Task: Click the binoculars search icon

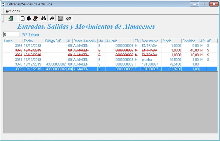Action: click(44, 19)
